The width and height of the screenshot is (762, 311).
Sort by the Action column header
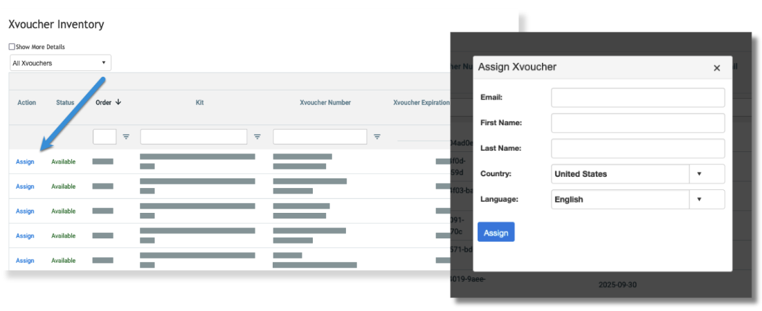pyautogui.click(x=27, y=103)
